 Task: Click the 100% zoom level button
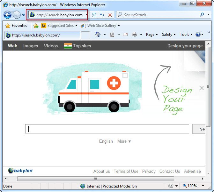coord(190,186)
